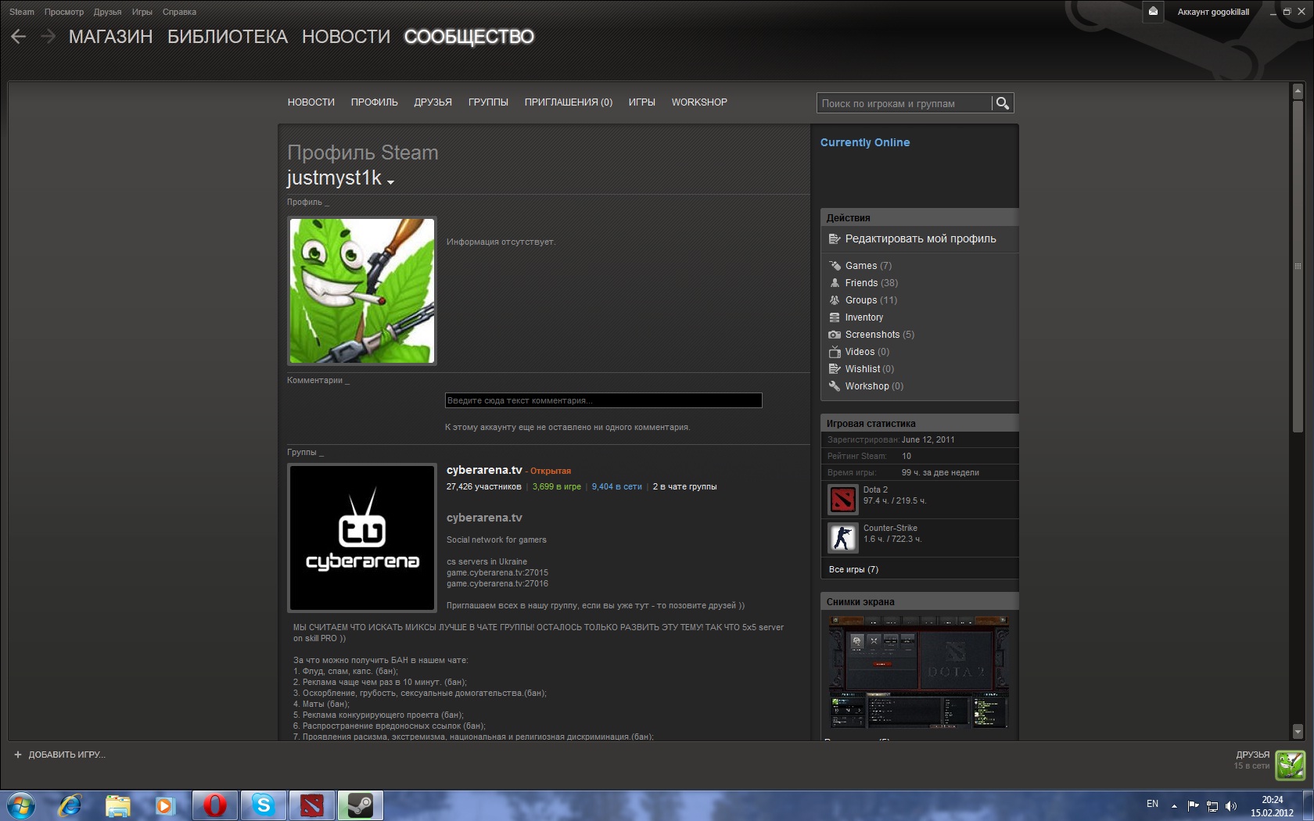Open the ДРУЗЬЯ community sub-tab
Image resolution: width=1314 pixels, height=821 pixels.
[433, 102]
